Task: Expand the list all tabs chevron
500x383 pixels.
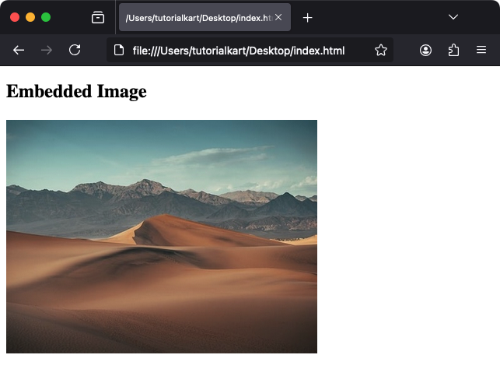Action: point(453,17)
